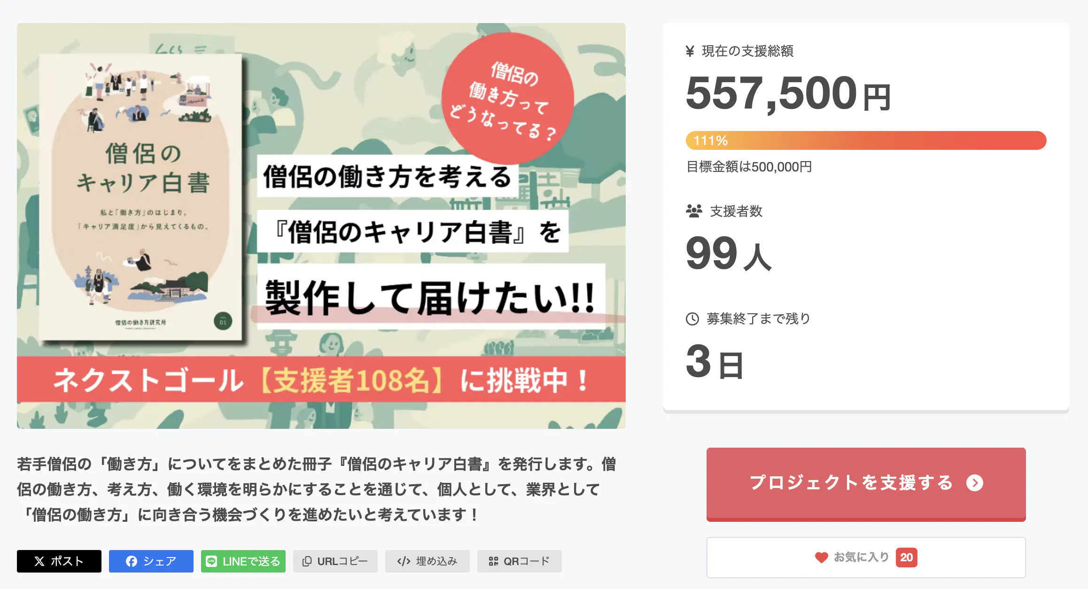
Task: Click the Facebook logo icon
Action: (x=132, y=561)
